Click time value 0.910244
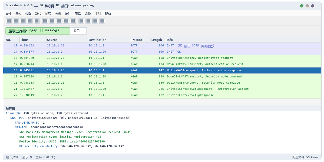Screen dimensions: 324x162 [x=27, y=64]
